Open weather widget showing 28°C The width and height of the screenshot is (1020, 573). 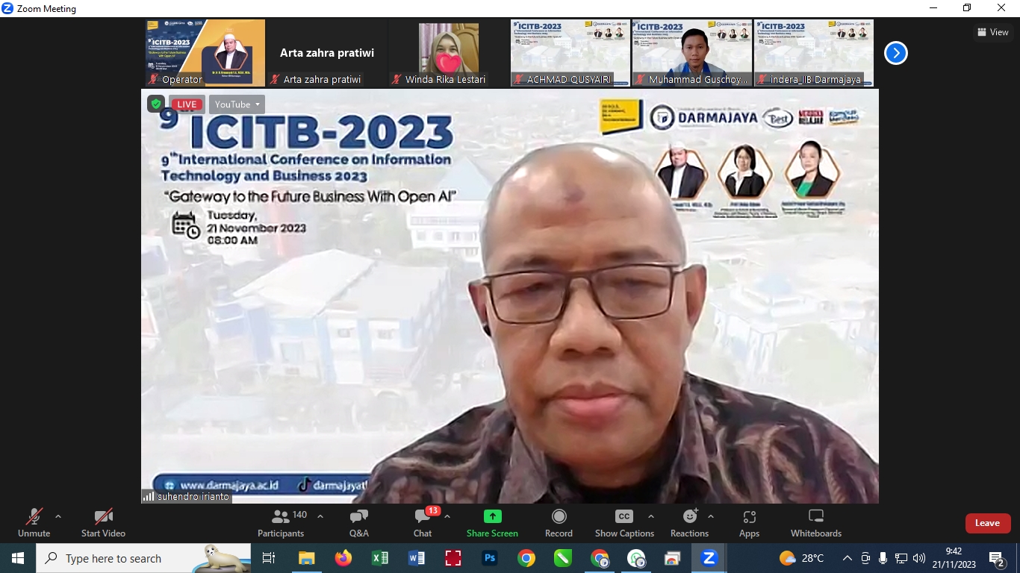tap(801, 558)
